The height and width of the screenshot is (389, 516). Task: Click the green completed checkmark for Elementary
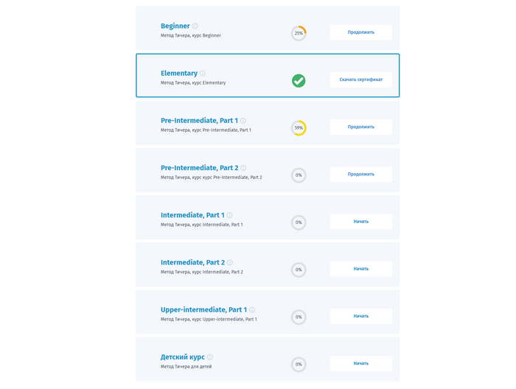299,80
